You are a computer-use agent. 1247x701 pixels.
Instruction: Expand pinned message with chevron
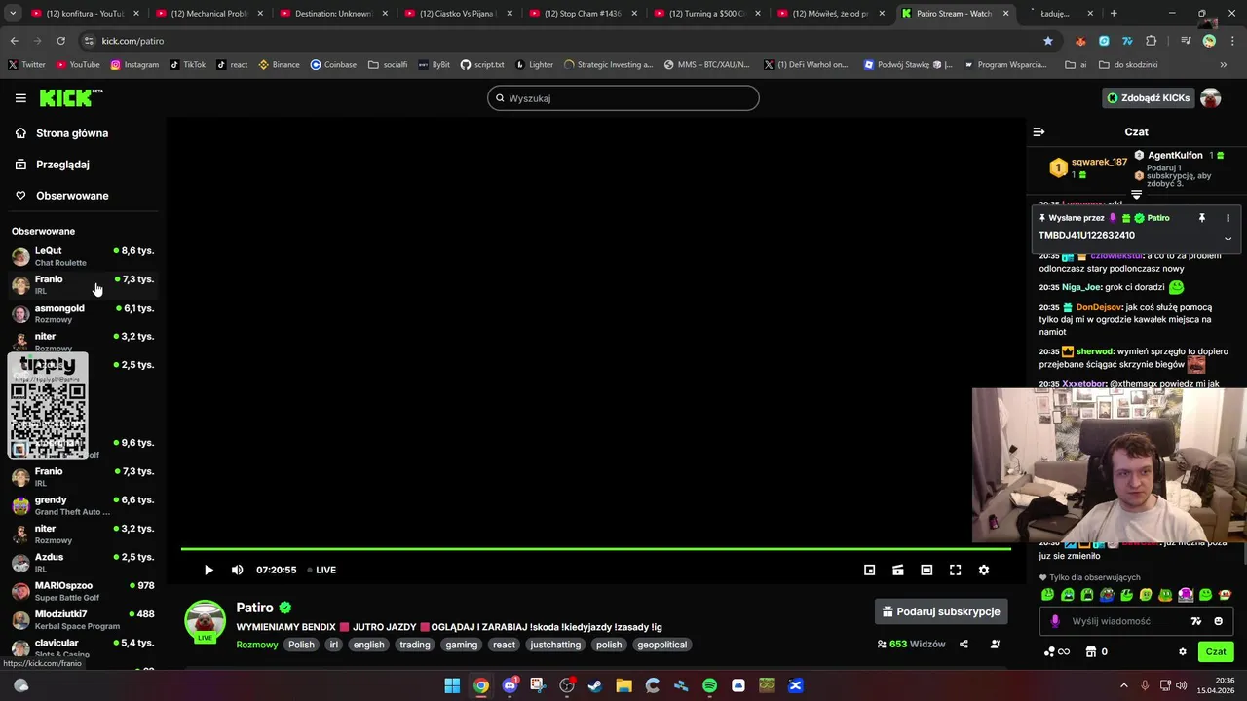(1228, 239)
